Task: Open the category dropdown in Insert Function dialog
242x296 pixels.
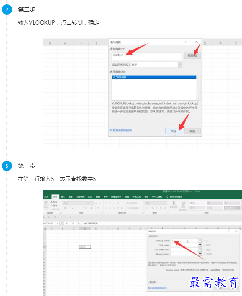Action: click(180, 65)
